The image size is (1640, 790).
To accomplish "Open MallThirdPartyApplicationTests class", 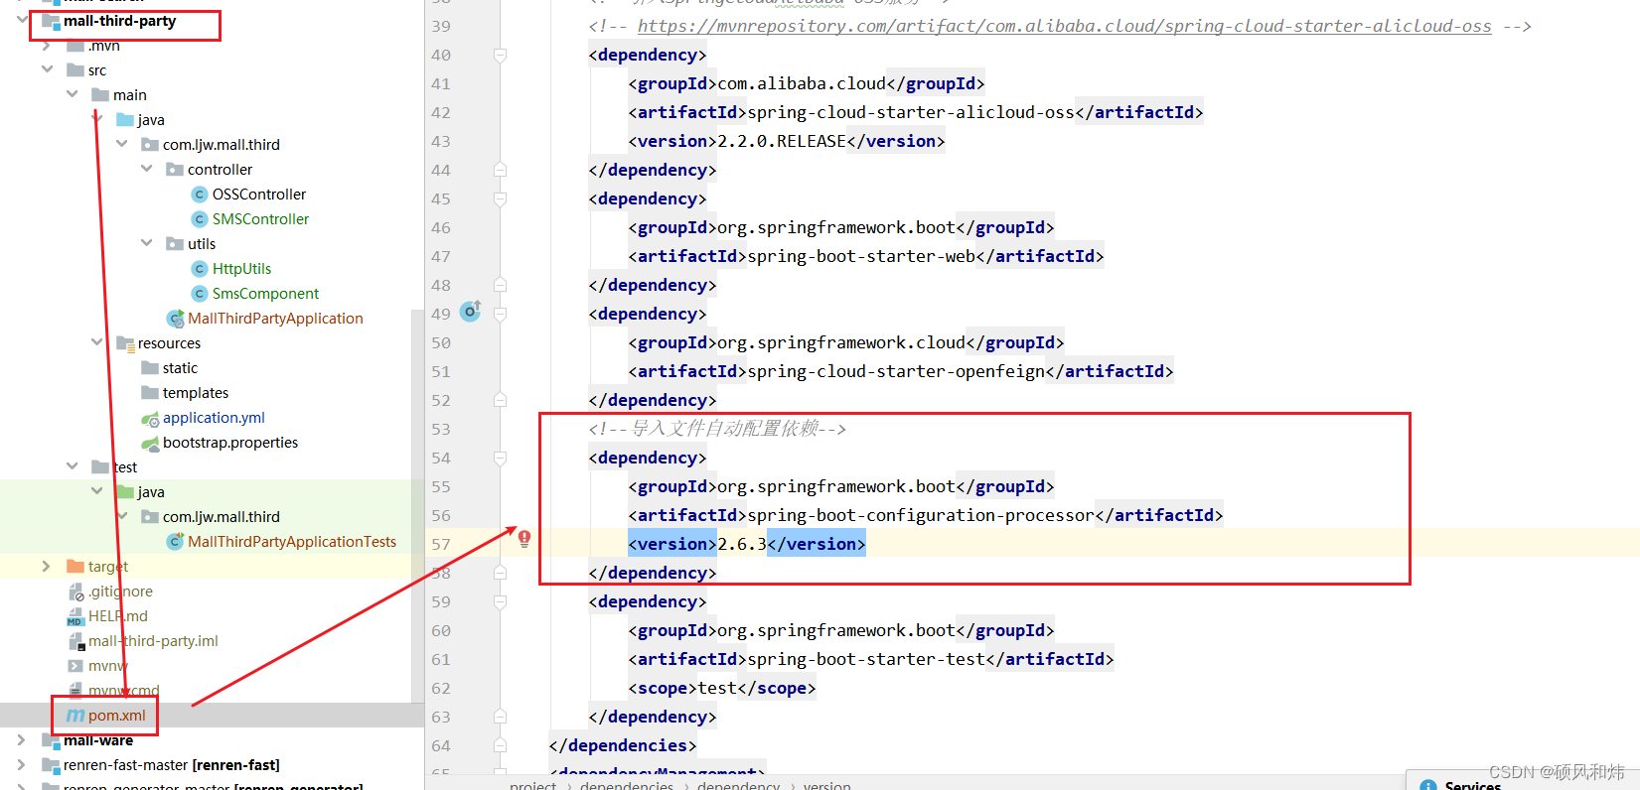I will click(292, 542).
